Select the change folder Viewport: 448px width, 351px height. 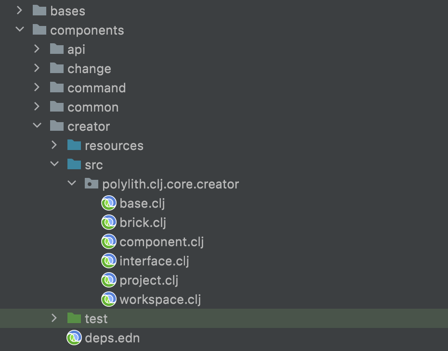[x=89, y=69]
